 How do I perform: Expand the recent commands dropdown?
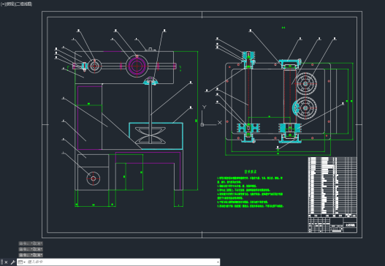[22, 262]
